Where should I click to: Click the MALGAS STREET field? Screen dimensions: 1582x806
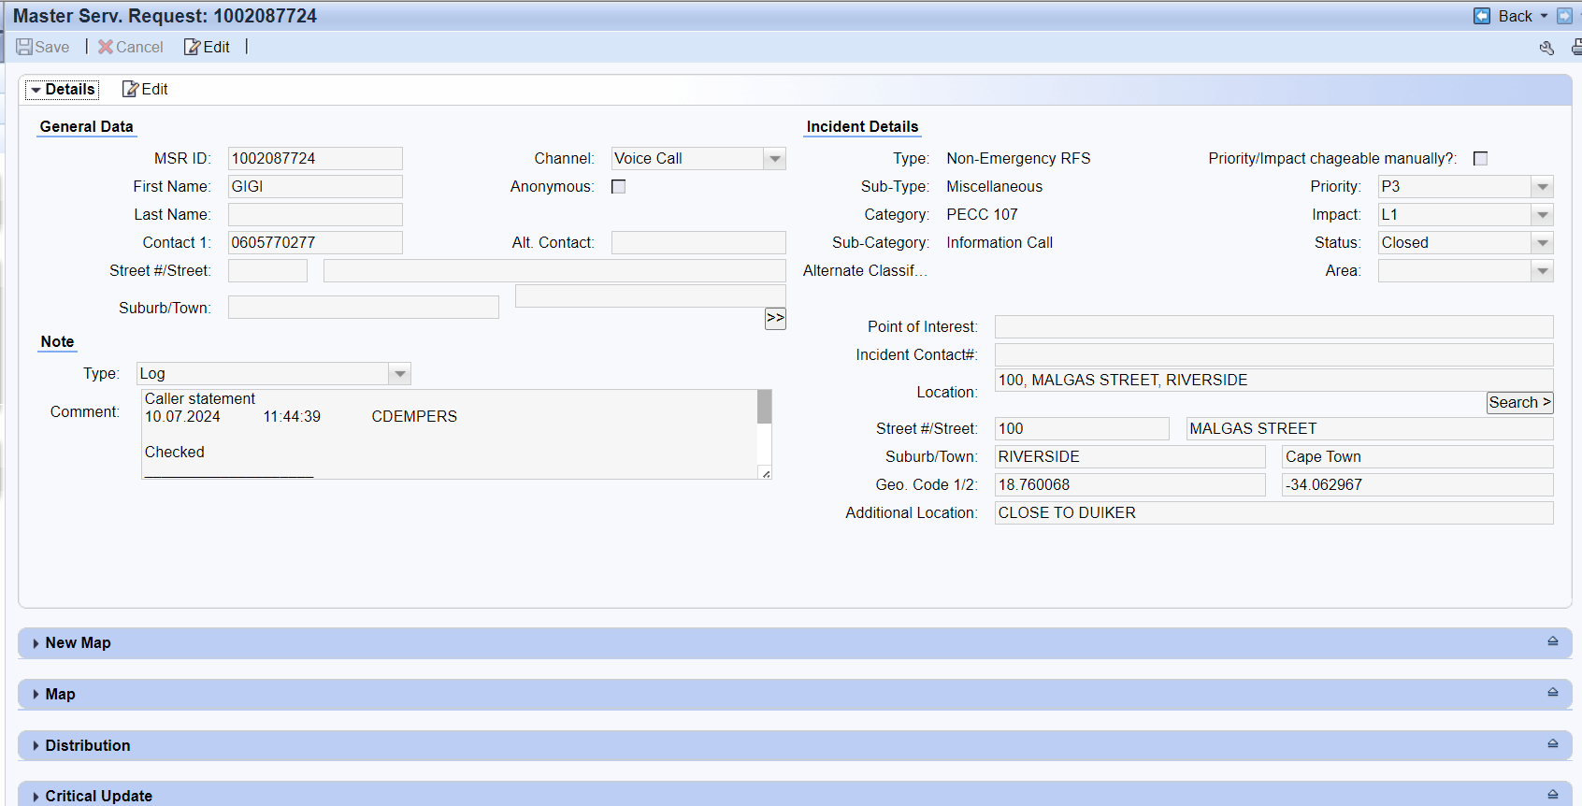coord(1370,429)
